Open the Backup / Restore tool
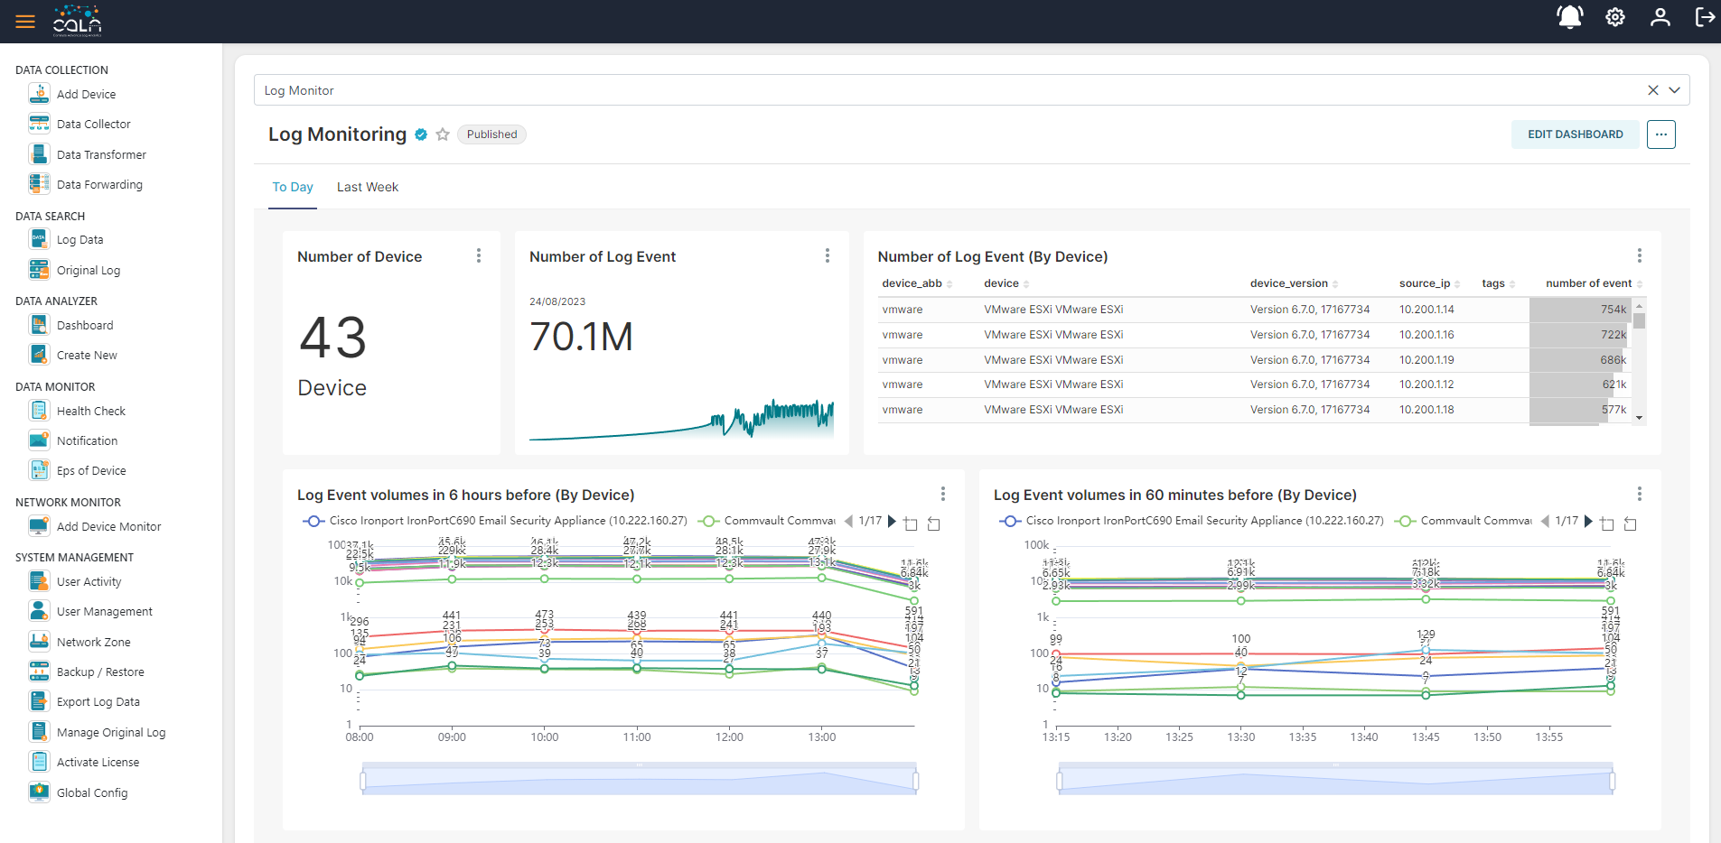Image resolution: width=1721 pixels, height=843 pixels. 100,672
